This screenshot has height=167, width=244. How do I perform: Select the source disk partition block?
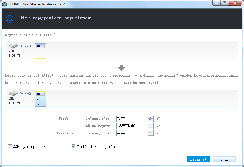[40, 51]
